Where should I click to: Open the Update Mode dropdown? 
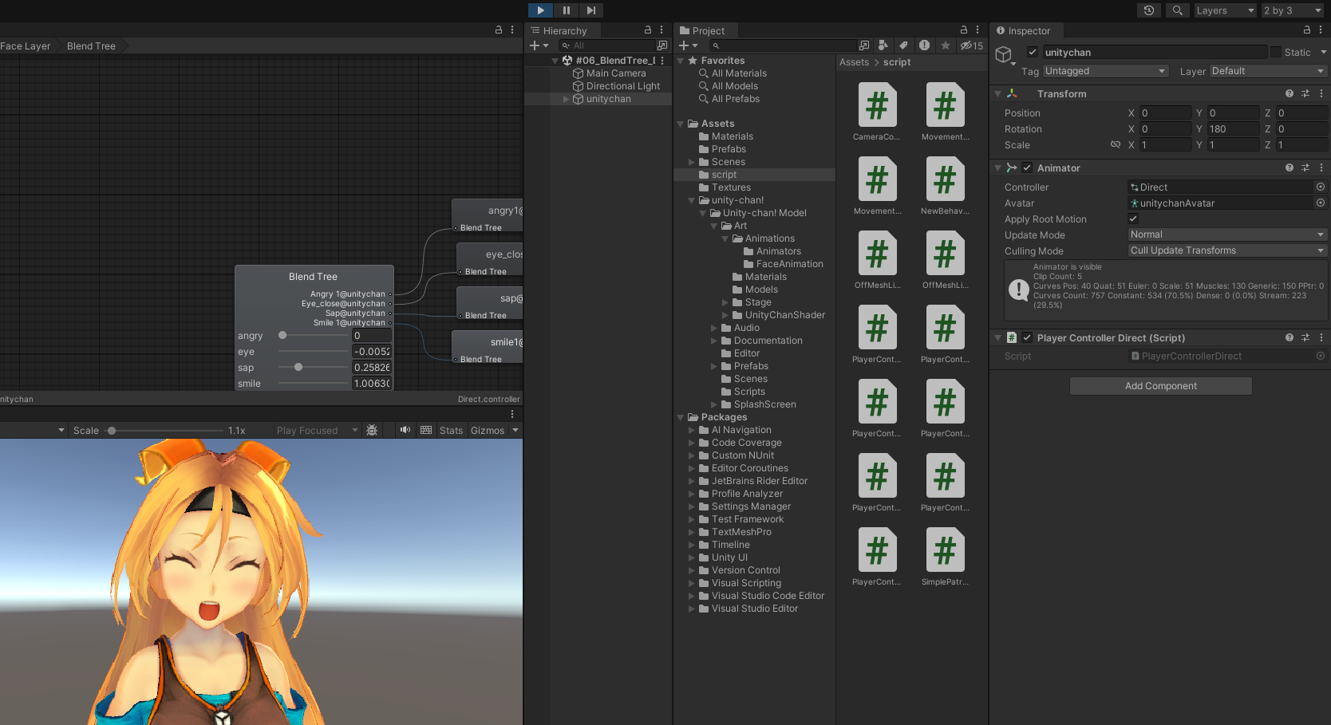pos(1227,234)
